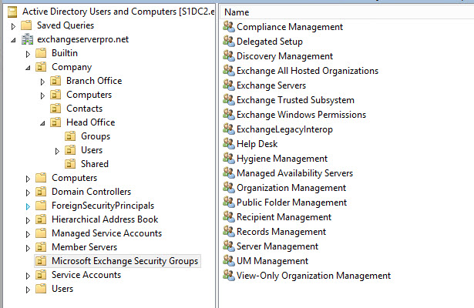Viewport: 474px width, 308px height.
Task: Click the Recipient Management group icon
Action: click(x=229, y=217)
